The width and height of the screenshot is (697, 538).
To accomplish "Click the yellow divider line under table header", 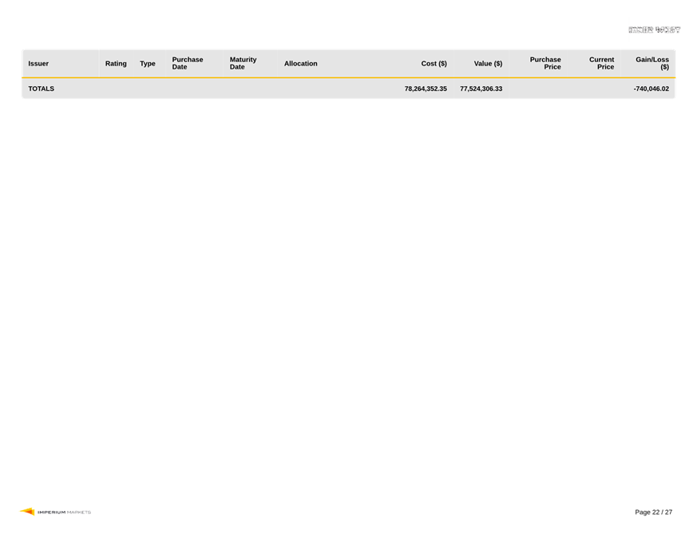I will [x=348, y=78].
